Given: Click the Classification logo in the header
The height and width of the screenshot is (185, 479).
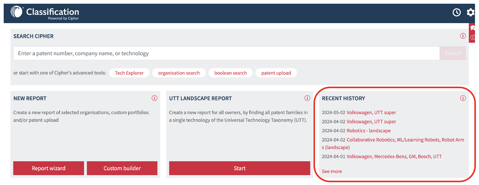Looking at the screenshot, I should coord(45,13).
